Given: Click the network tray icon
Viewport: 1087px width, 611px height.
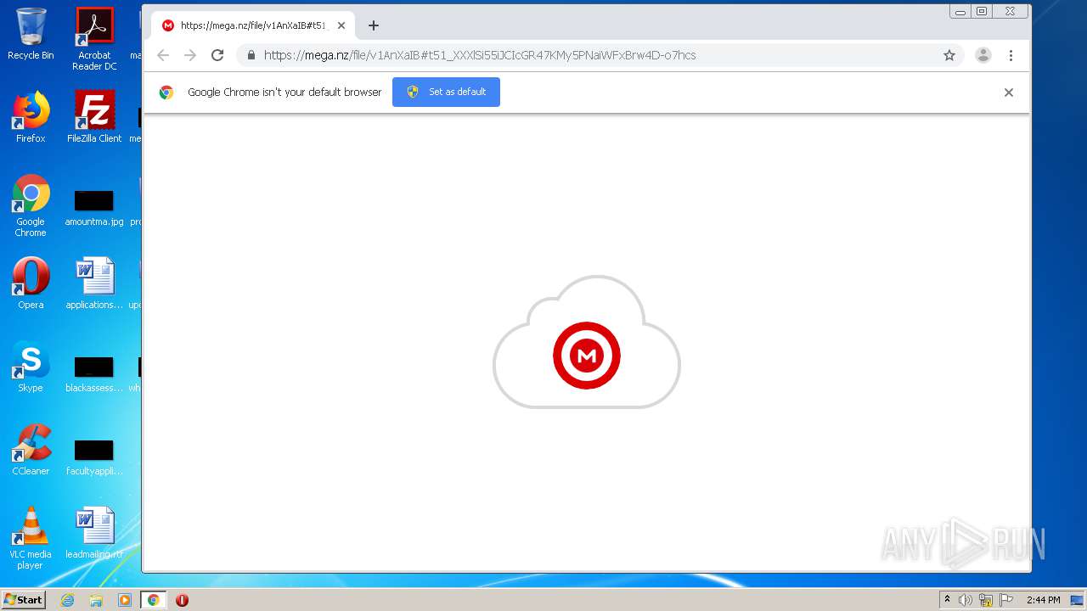Looking at the screenshot, I should click(986, 600).
